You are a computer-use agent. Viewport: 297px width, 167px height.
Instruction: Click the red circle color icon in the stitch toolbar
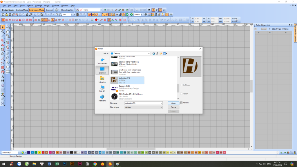[96, 20]
